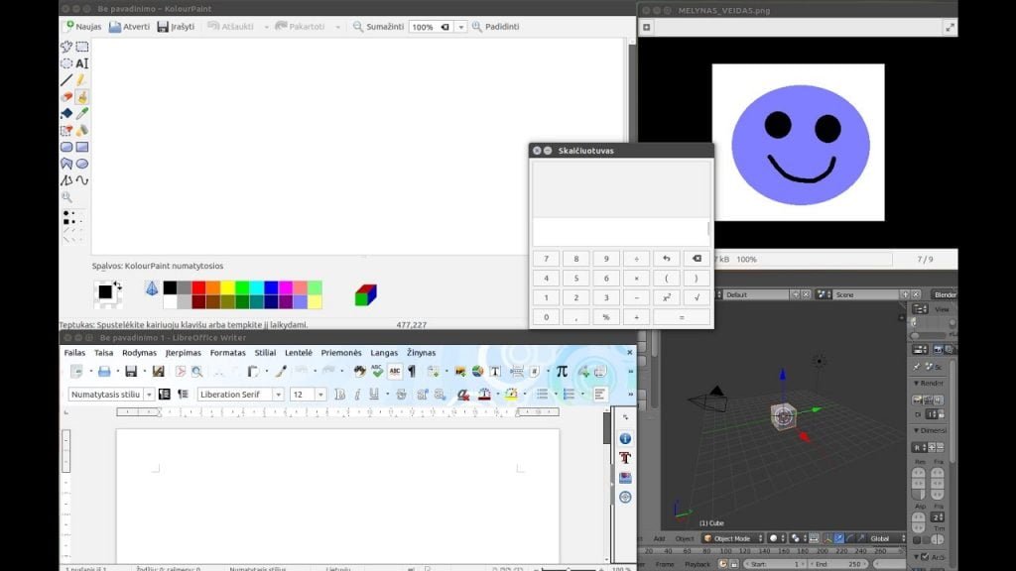The image size is (1016, 571).
Task: Toggle Bold formatting in Writer
Action: click(339, 395)
